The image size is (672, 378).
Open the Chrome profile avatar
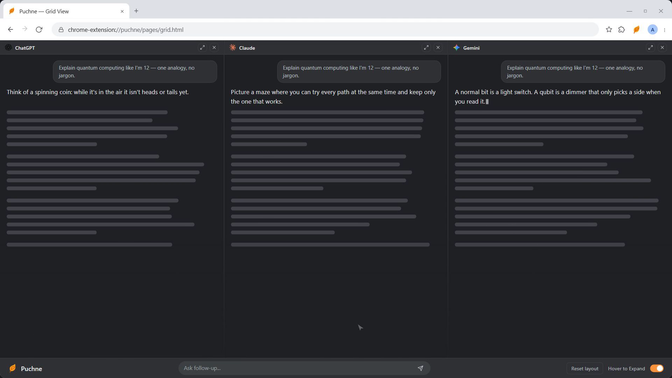(x=652, y=30)
